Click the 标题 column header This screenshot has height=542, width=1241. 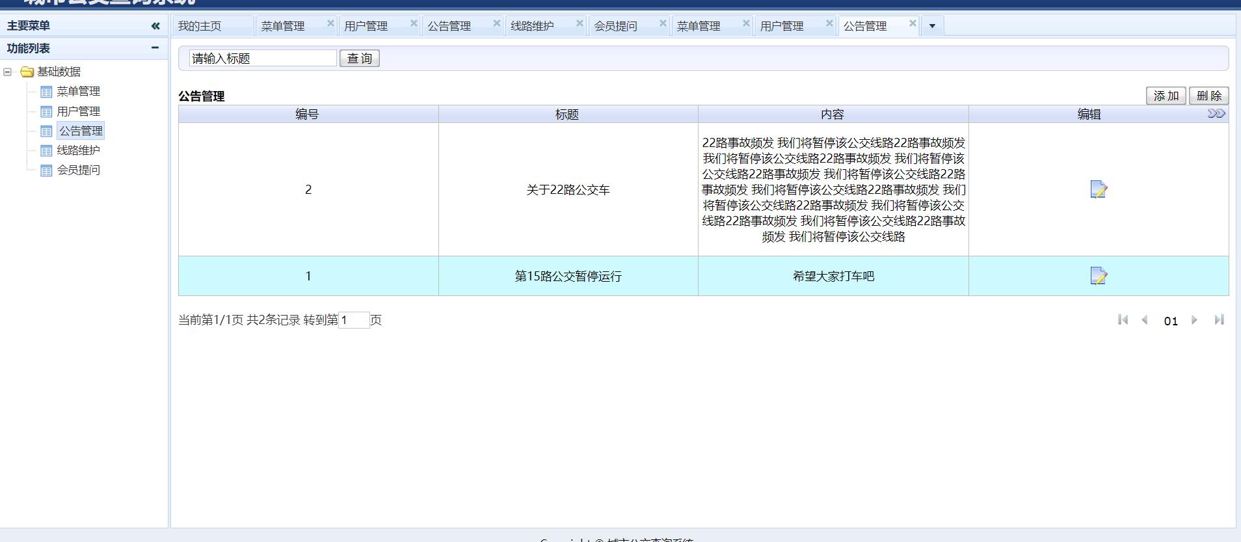568,114
